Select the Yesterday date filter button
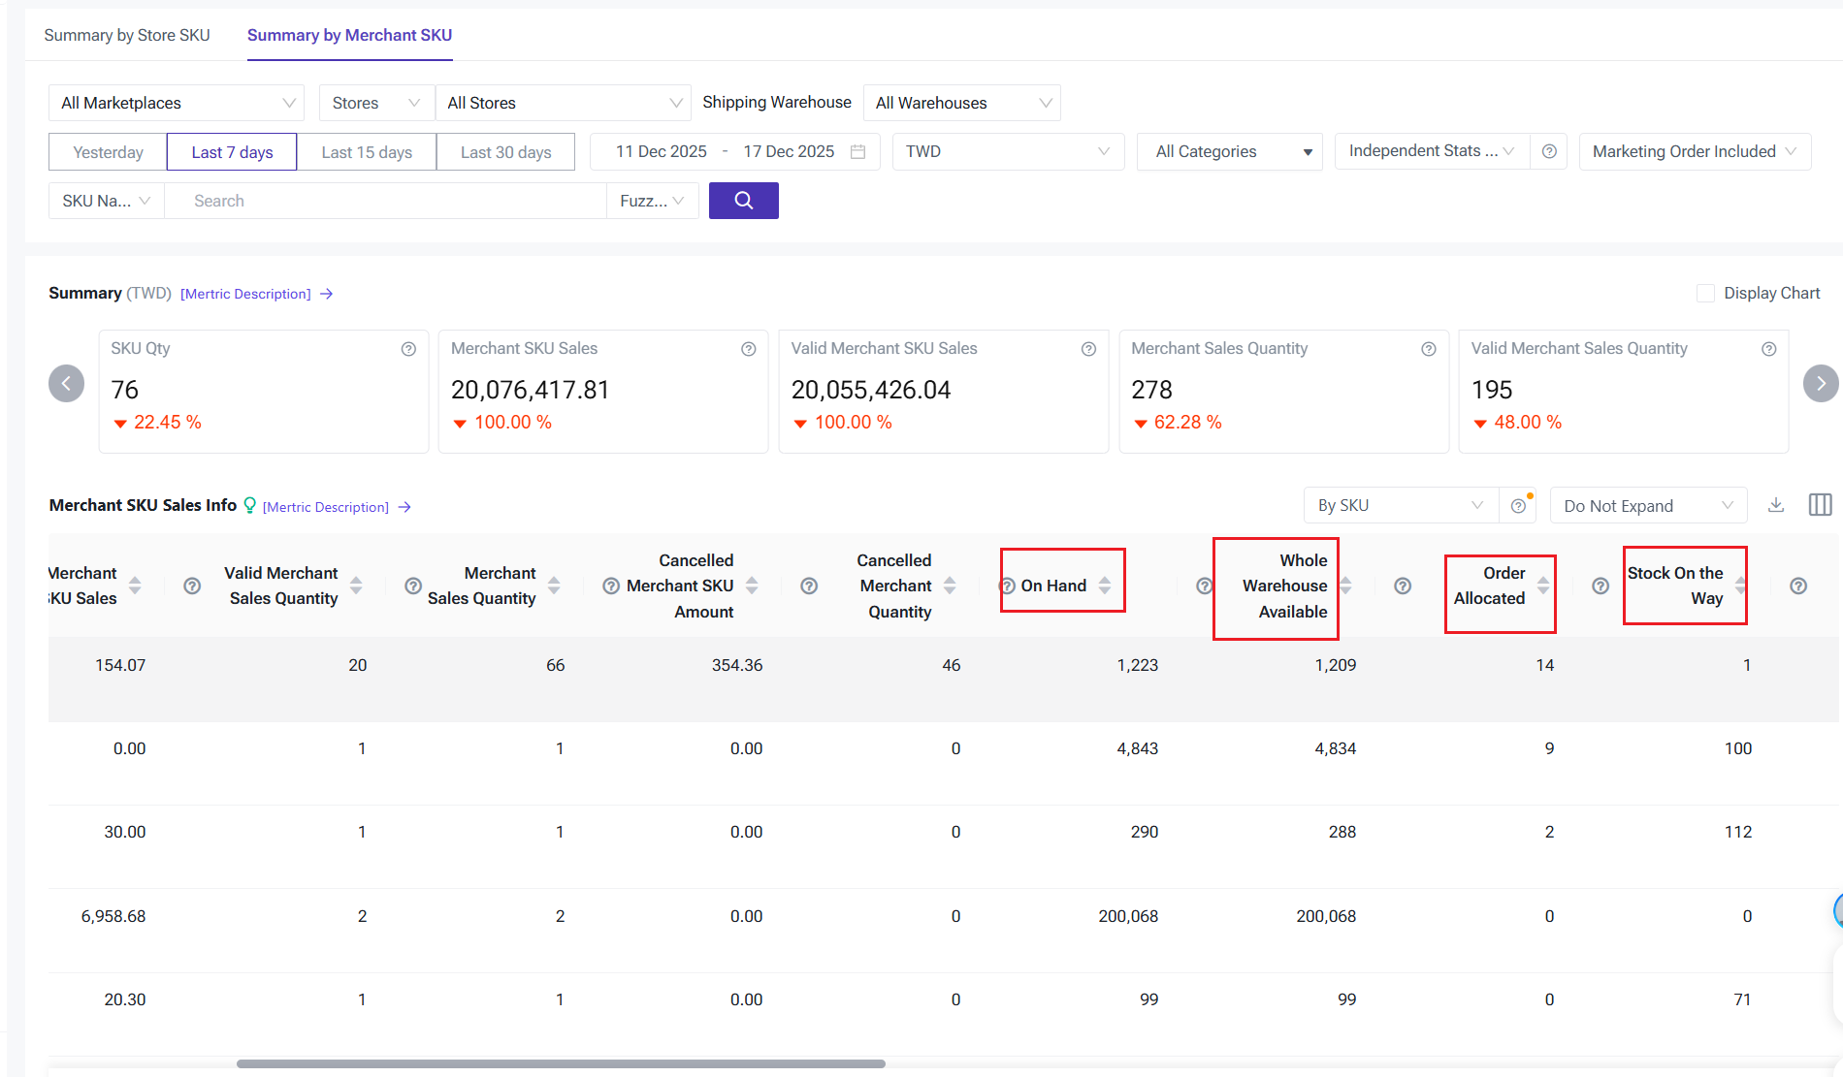The height and width of the screenshot is (1077, 1843). point(108,152)
